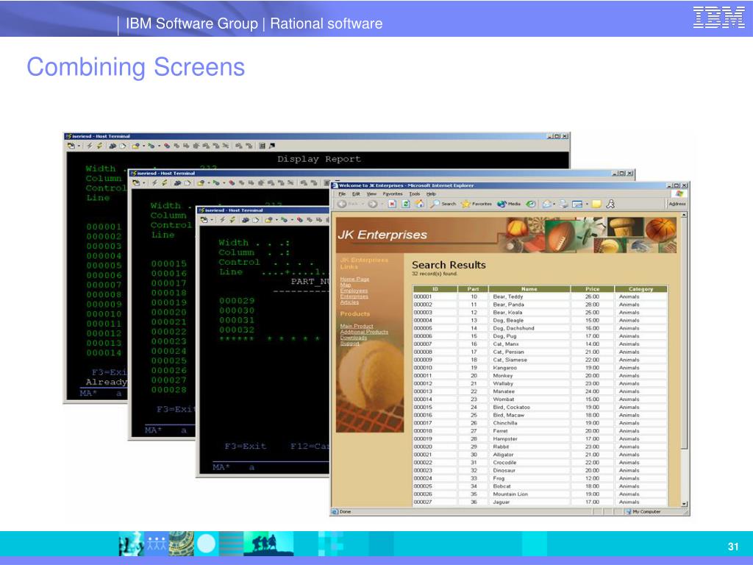Click ID cell '000015' for Bird, Cockatoo

tap(435, 408)
